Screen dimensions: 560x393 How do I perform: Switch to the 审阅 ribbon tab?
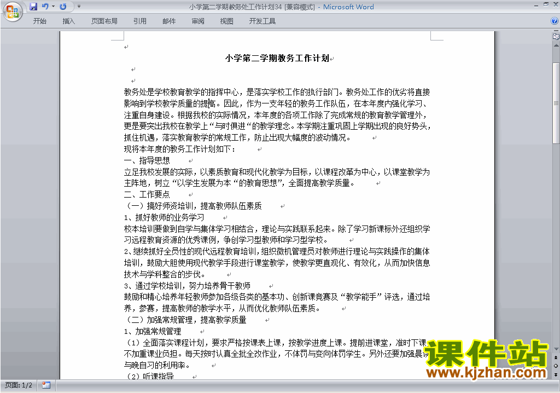(198, 21)
